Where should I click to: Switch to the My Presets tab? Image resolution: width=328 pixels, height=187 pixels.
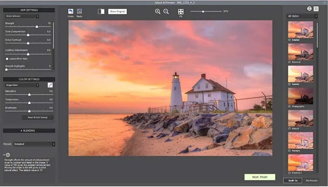click(311, 180)
